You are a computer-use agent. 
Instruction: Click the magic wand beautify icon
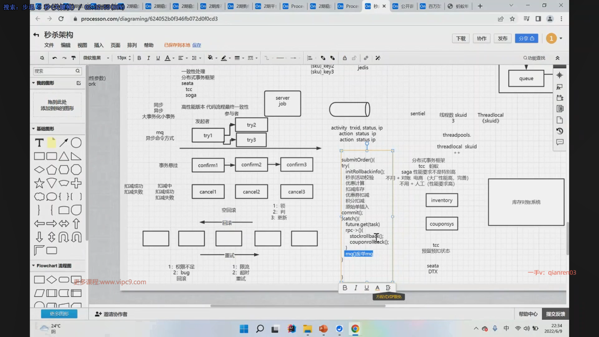[x=378, y=58]
